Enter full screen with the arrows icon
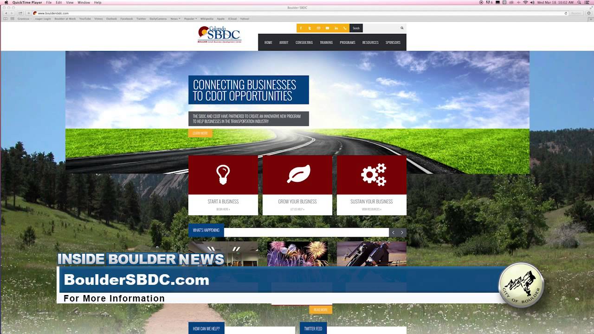The height and width of the screenshot is (334, 594). (x=591, y=8)
